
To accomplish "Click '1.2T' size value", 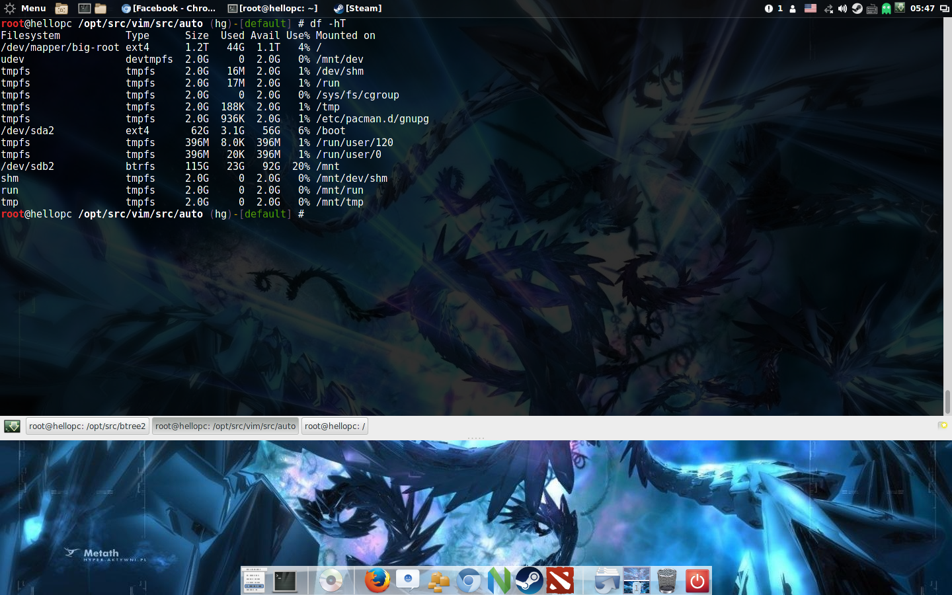I will pyautogui.click(x=197, y=48).
